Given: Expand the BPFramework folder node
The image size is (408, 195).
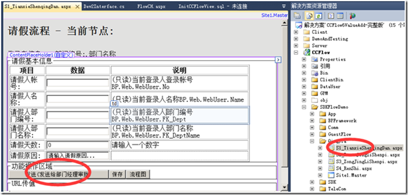Looking at the screenshot, I should pos(312,121).
